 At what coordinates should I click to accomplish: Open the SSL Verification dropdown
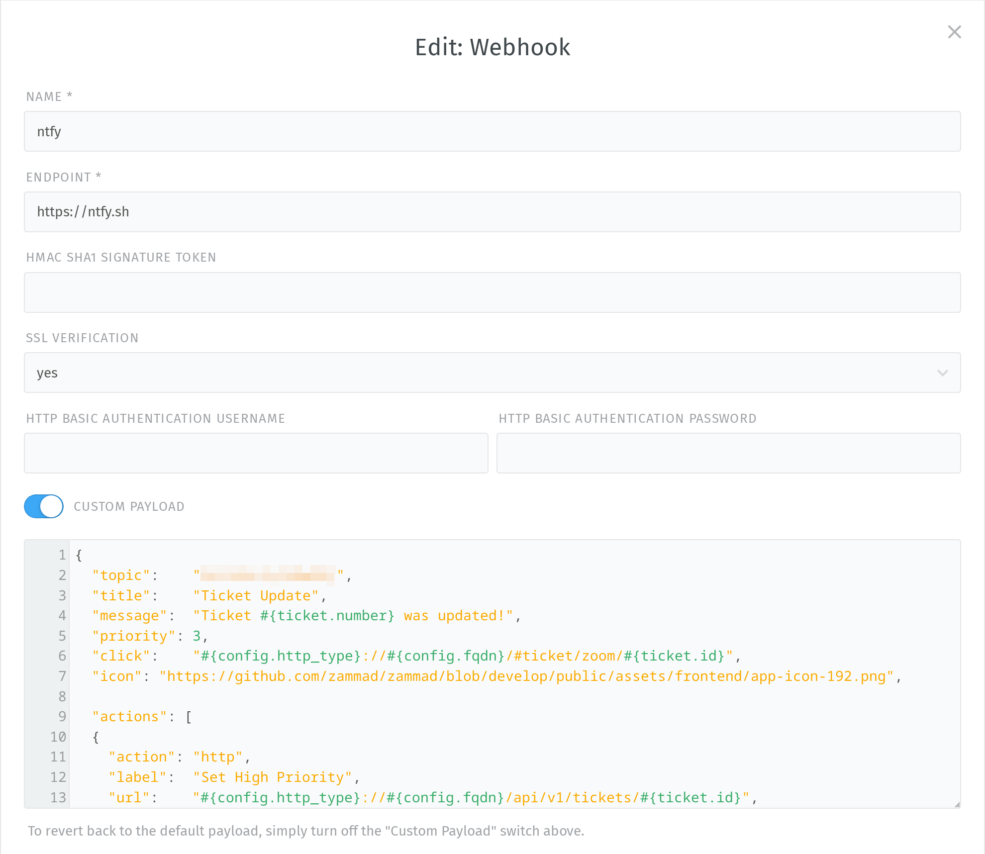click(x=492, y=373)
